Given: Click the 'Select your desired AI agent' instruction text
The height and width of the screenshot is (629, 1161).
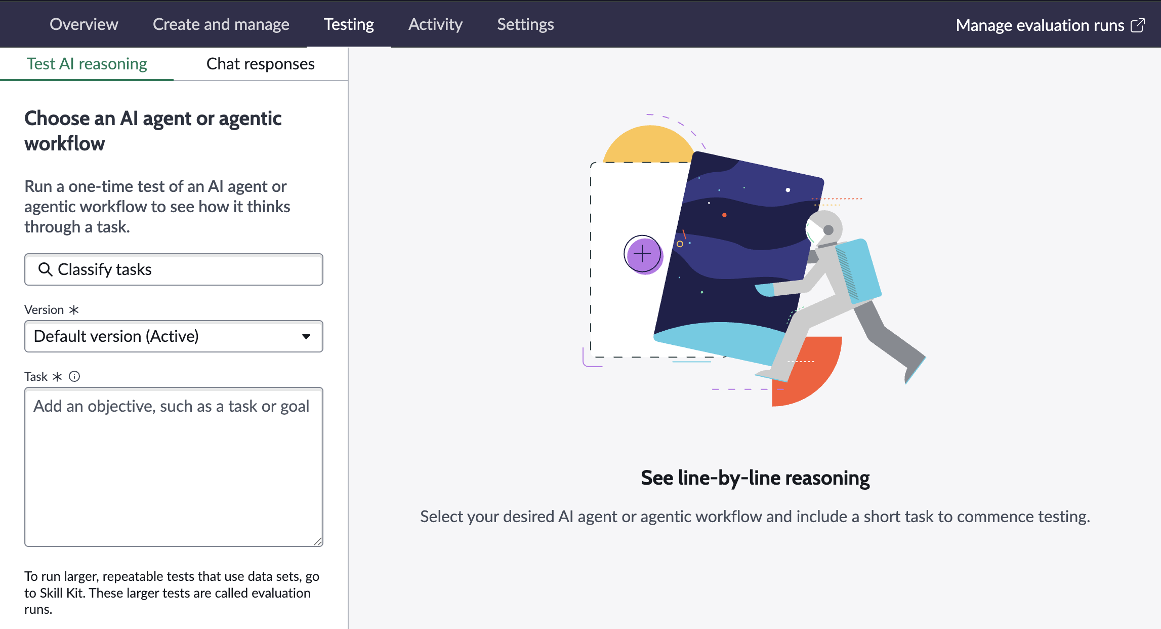Looking at the screenshot, I should [755, 516].
